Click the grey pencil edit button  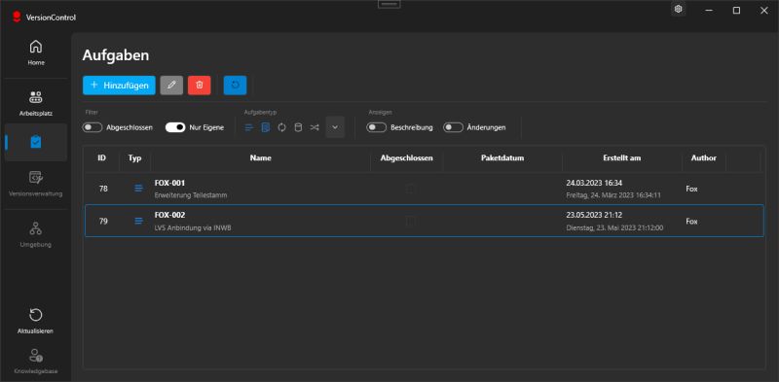coord(172,86)
